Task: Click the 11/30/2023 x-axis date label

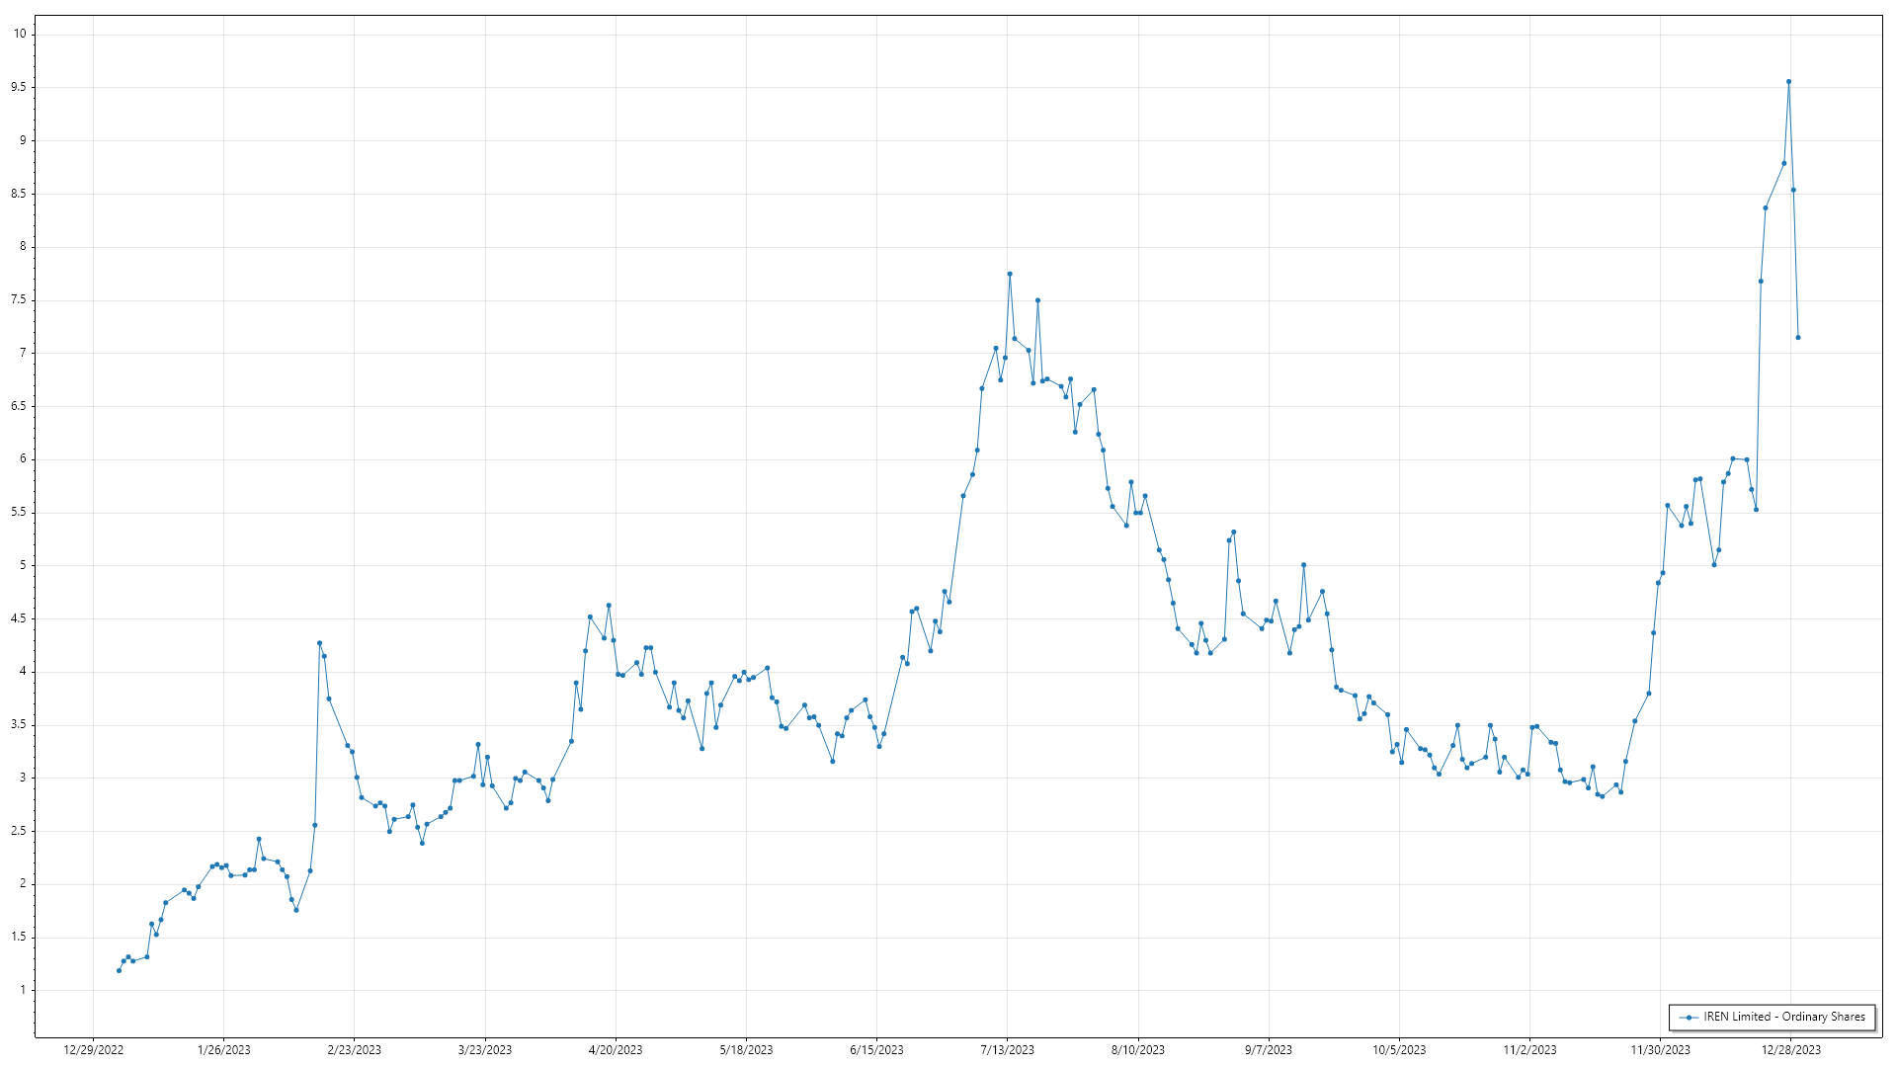Action: 1660,1050
